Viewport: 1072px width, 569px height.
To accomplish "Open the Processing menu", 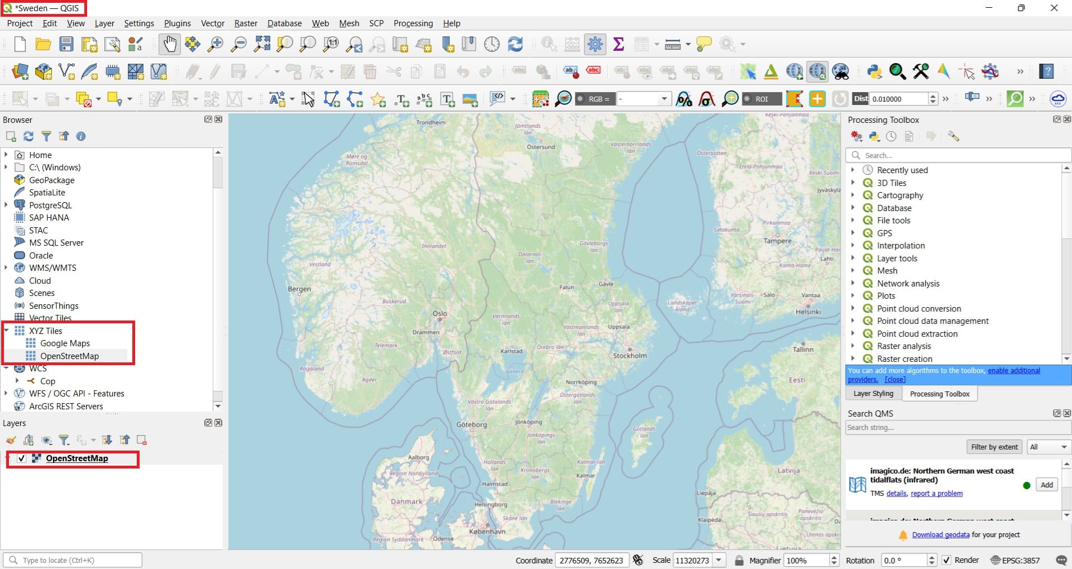I will 413,23.
